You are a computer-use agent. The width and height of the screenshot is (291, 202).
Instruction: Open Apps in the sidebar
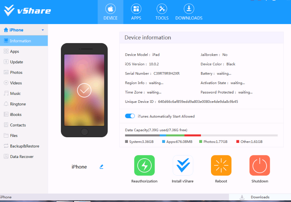point(24,51)
